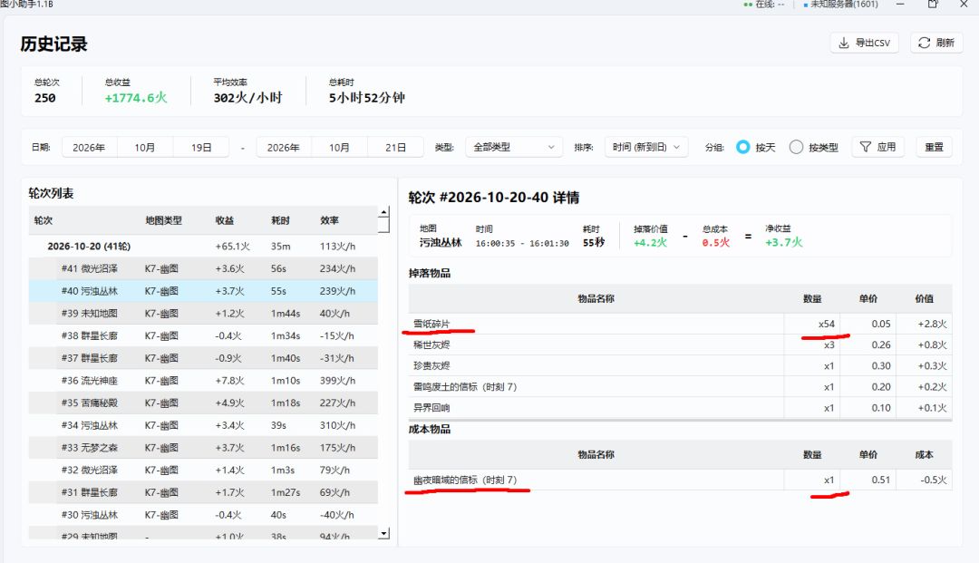Select round #40 污浊丛林 row
The width and height of the screenshot is (979, 563).
(203, 291)
